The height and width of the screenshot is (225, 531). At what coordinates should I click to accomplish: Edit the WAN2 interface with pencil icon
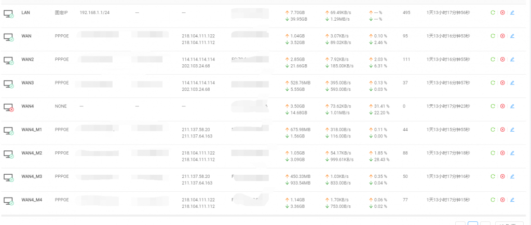pyautogui.click(x=512, y=59)
